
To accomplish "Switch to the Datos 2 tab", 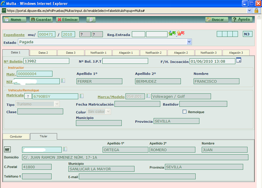I will [x=43, y=53].
